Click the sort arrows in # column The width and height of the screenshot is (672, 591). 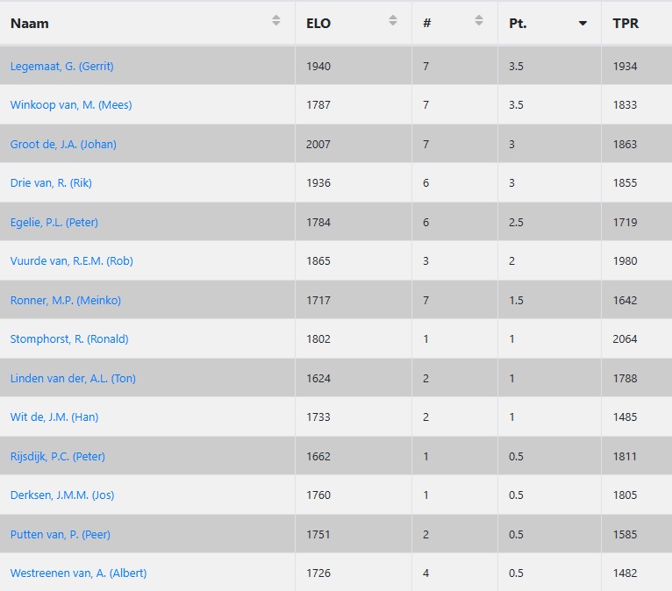[479, 20]
